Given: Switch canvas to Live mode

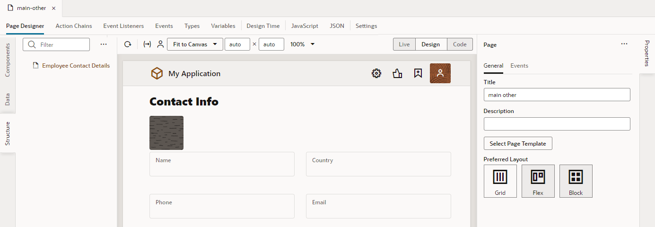Looking at the screenshot, I should tap(404, 44).
